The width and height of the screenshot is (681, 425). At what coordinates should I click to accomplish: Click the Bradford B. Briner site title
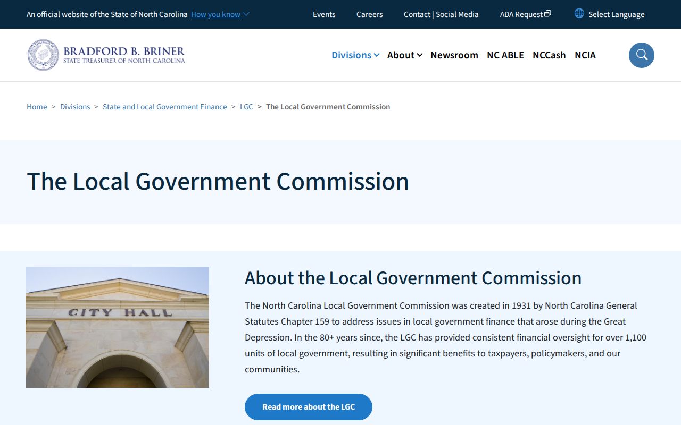[x=124, y=55]
